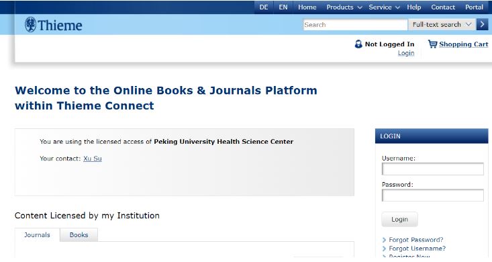Click the LOGIN panel header
492x262 pixels.
pos(432,136)
